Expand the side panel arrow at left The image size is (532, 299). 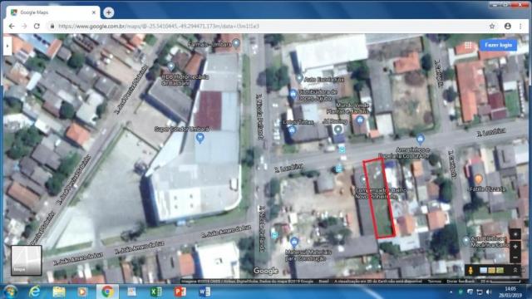tap(7, 46)
